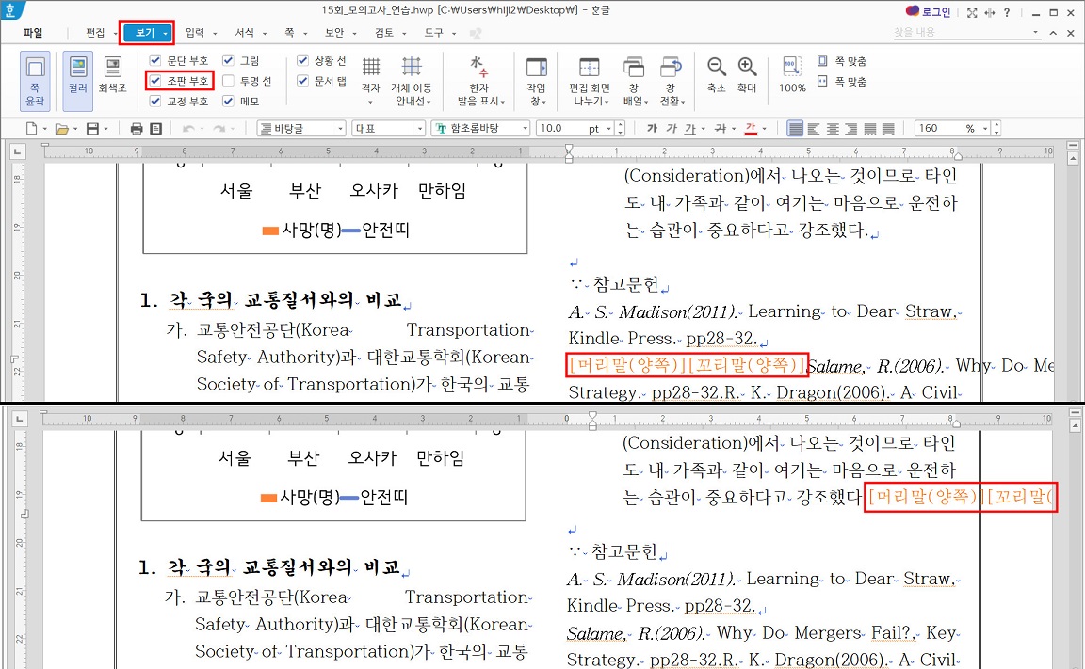This screenshot has width=1085, height=669.
Task: Click the 로그인 login button
Action: 929,12
